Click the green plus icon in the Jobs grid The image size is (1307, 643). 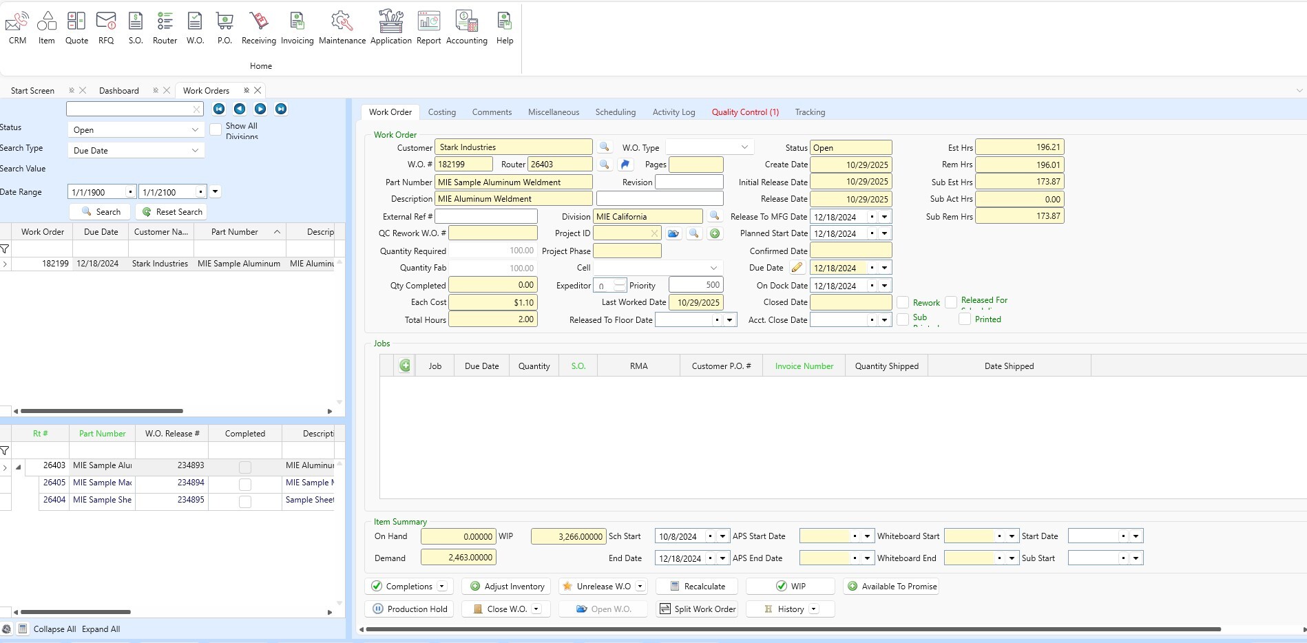404,366
